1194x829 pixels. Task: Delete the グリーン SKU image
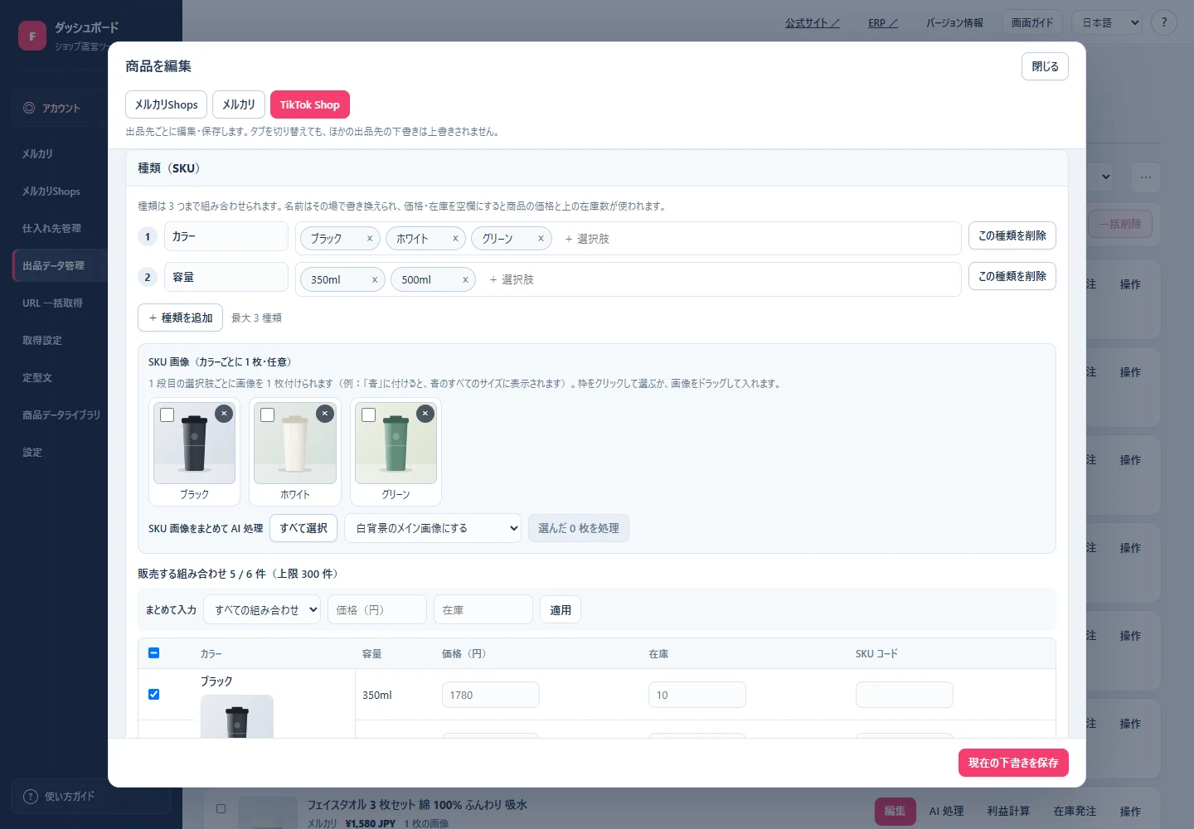pyautogui.click(x=425, y=414)
